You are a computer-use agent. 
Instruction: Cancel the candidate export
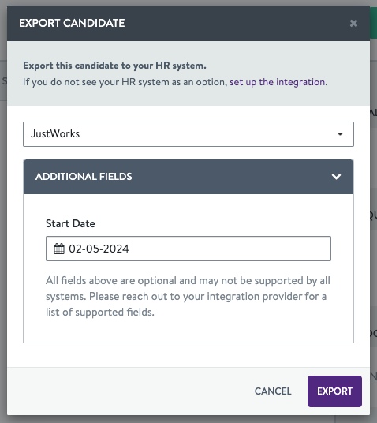(x=273, y=391)
